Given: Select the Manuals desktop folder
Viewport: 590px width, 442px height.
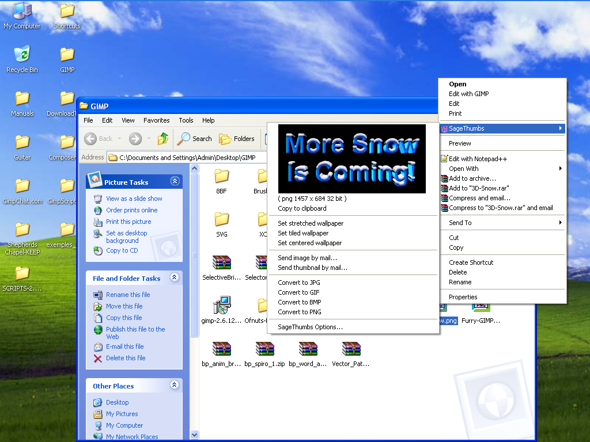Looking at the screenshot, I should pyautogui.click(x=22, y=104).
